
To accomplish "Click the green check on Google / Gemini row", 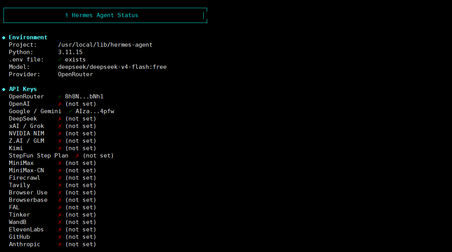I will pyautogui.click(x=70, y=111).
